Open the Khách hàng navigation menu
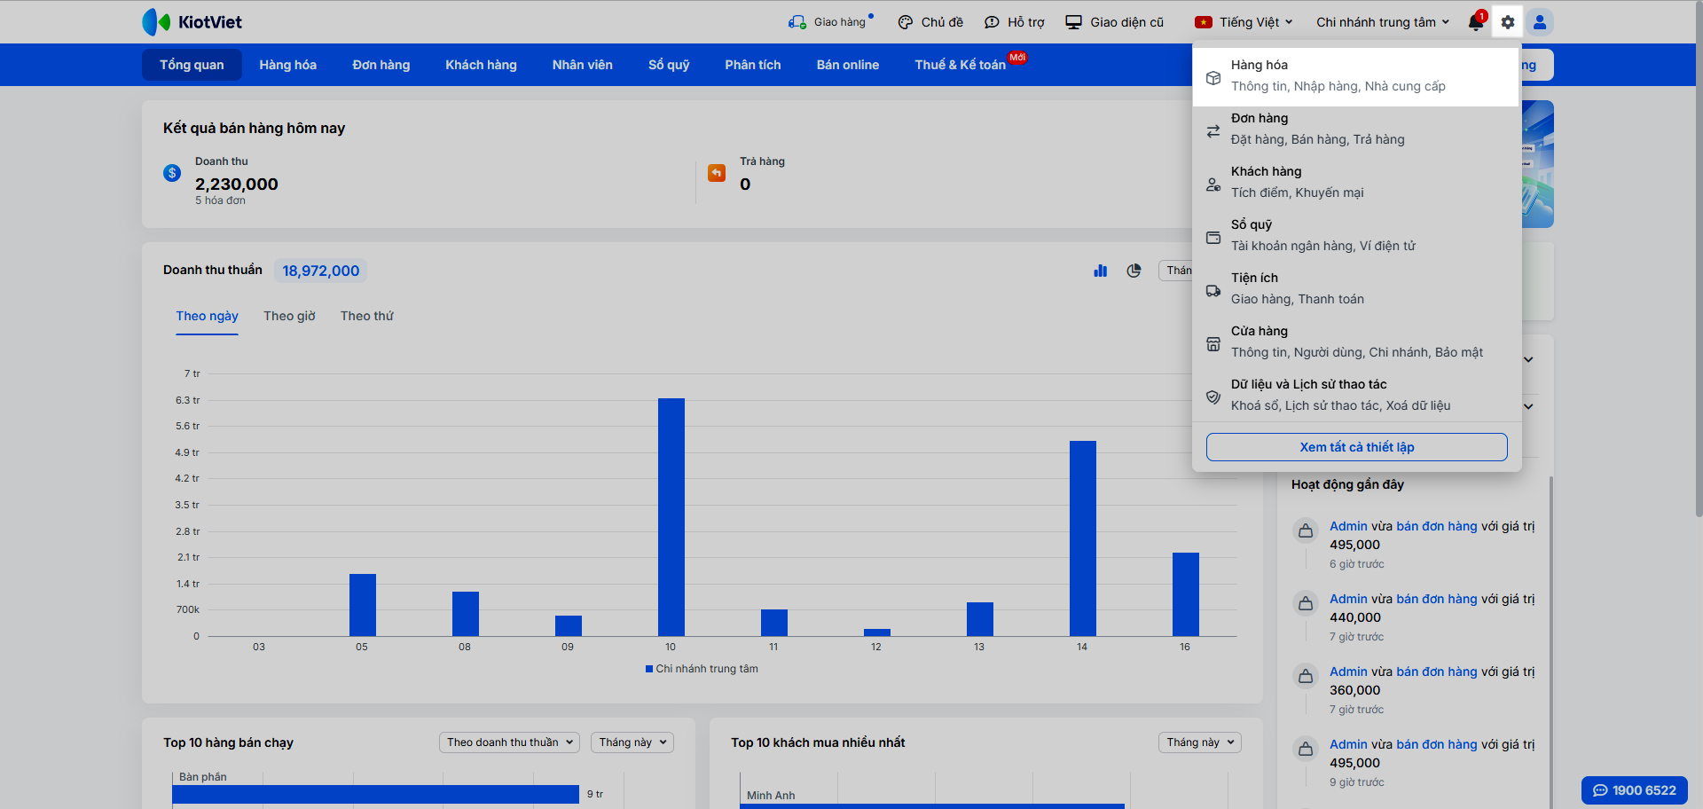Viewport: 1703px width, 809px height. click(x=482, y=65)
